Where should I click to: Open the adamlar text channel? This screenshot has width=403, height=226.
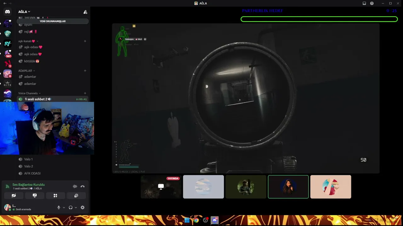pos(52,77)
